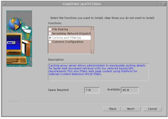The image size is (168, 119).
Task: Click the InstallShield JavaTM Edition title bar
Action: [x=82, y=4]
